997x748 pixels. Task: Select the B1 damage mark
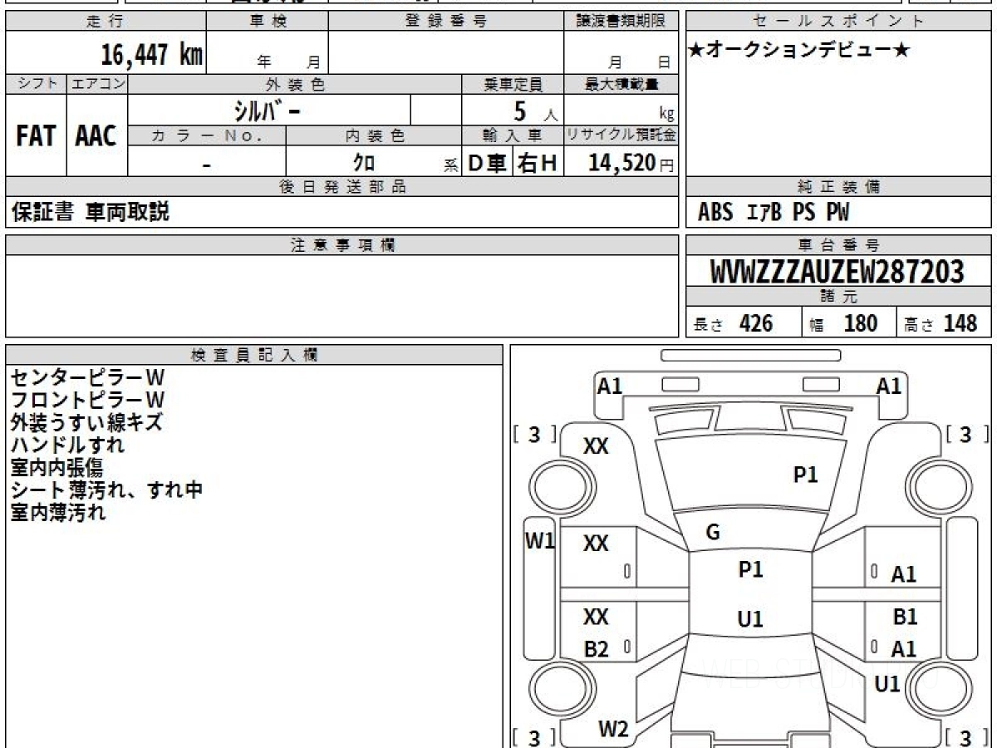(x=905, y=618)
